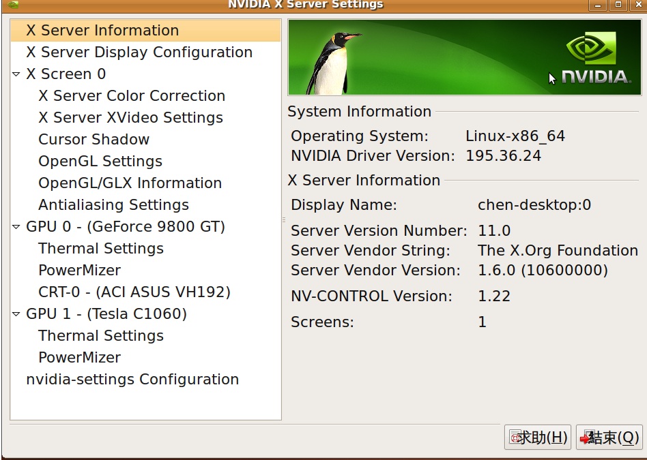Select the X Screen 0 entry
The image size is (647, 460).
(x=66, y=74)
